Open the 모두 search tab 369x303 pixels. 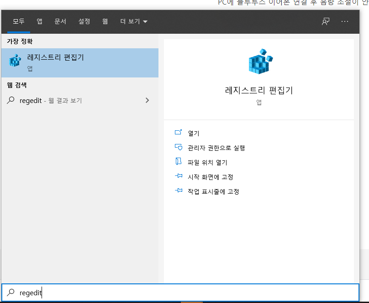(19, 21)
